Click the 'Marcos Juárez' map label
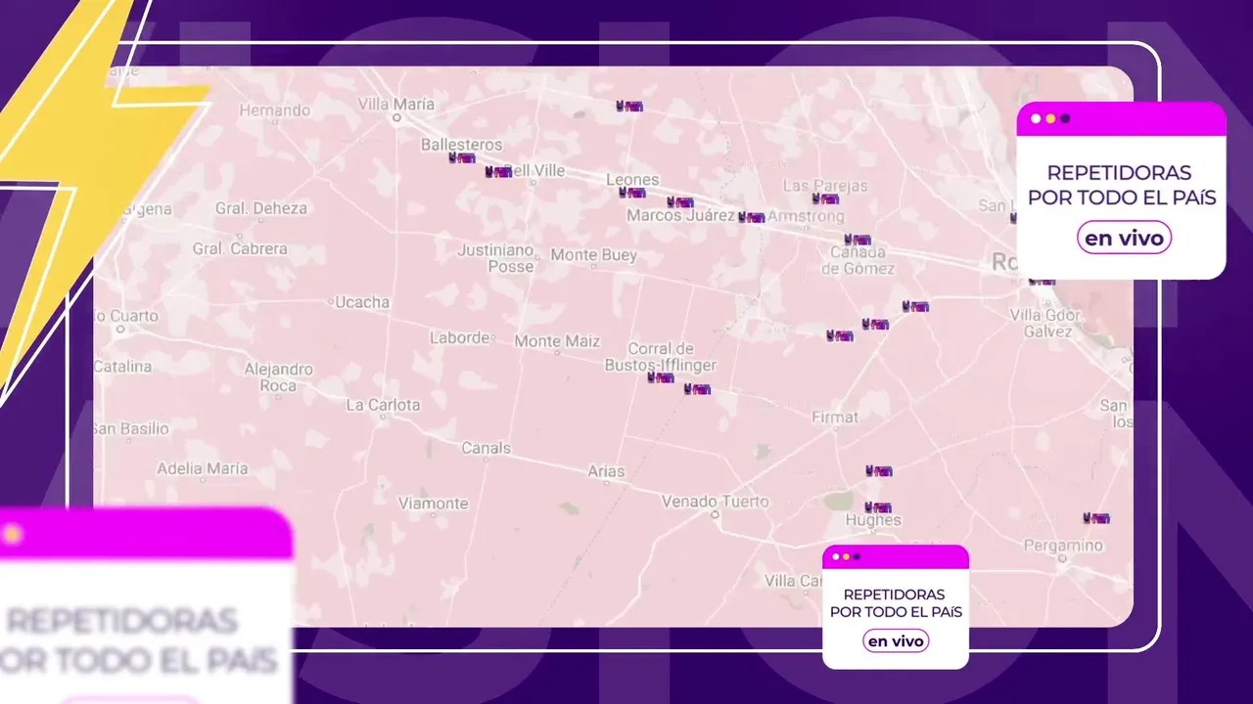The image size is (1253, 704). pos(680,215)
